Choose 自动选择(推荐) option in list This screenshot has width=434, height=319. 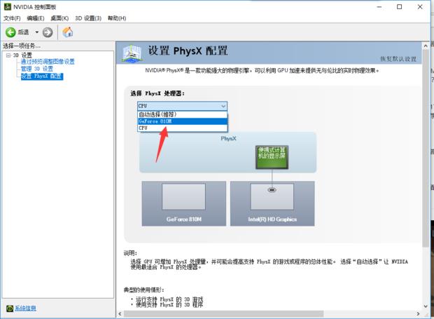(x=182, y=114)
